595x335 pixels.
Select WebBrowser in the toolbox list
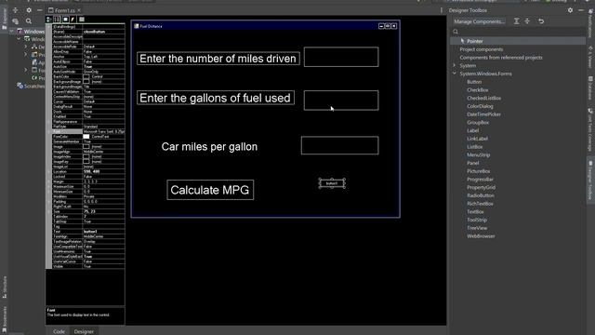click(x=481, y=236)
